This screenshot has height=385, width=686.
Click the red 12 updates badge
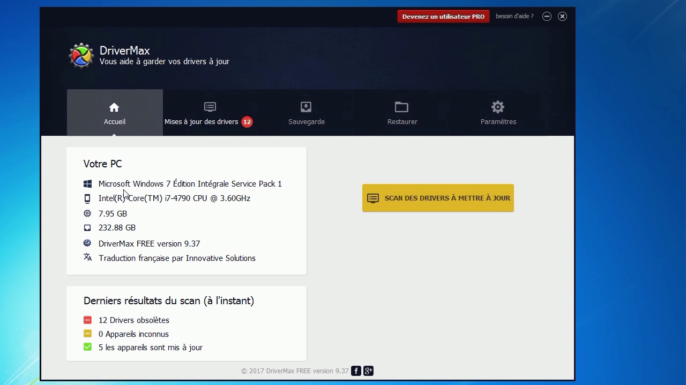point(247,122)
